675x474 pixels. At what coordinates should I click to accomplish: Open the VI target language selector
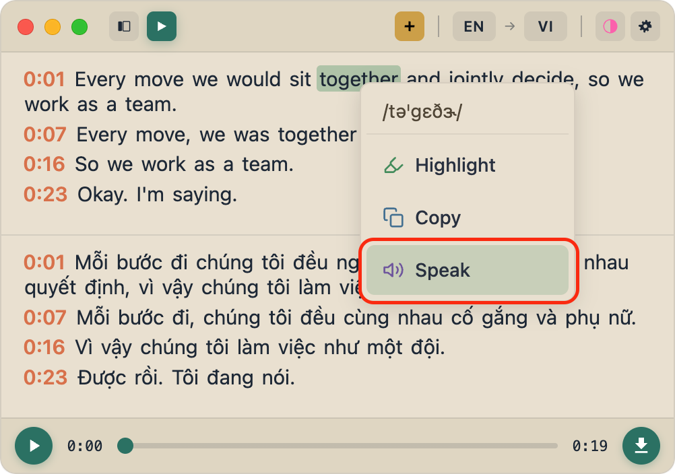545,26
